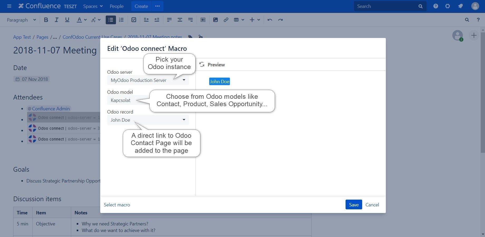
Task: Apply the text color A
Action: [x=79, y=20]
